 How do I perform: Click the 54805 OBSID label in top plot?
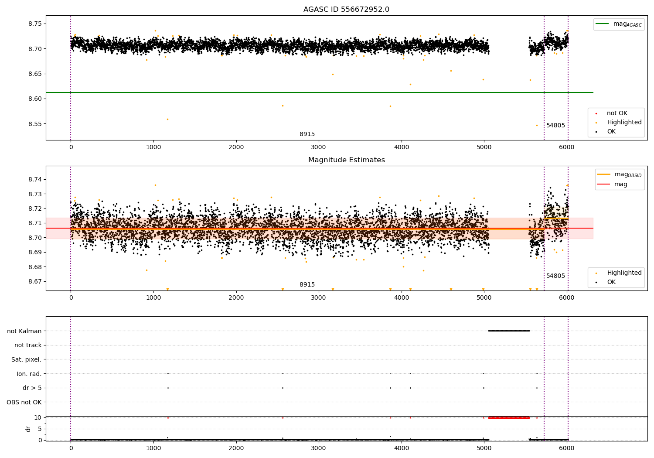pos(555,126)
